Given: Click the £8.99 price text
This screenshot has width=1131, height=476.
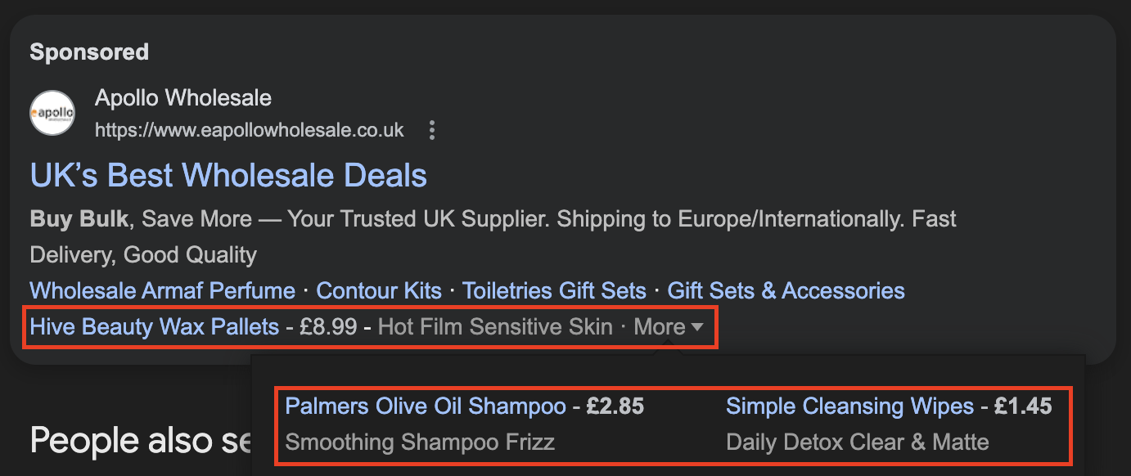Looking at the screenshot, I should pyautogui.click(x=328, y=327).
